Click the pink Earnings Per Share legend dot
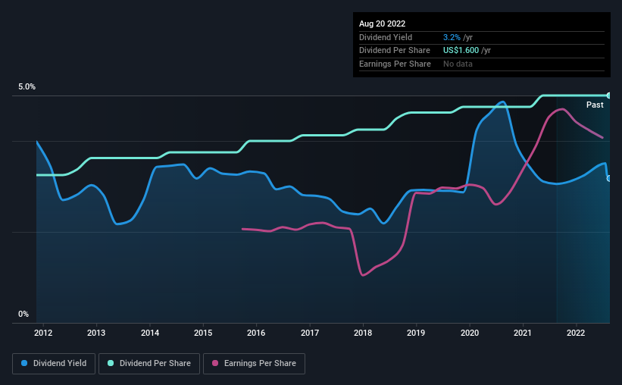 point(215,363)
